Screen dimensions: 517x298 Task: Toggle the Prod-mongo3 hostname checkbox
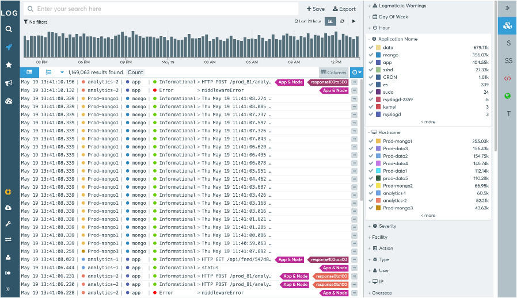pyautogui.click(x=371, y=208)
